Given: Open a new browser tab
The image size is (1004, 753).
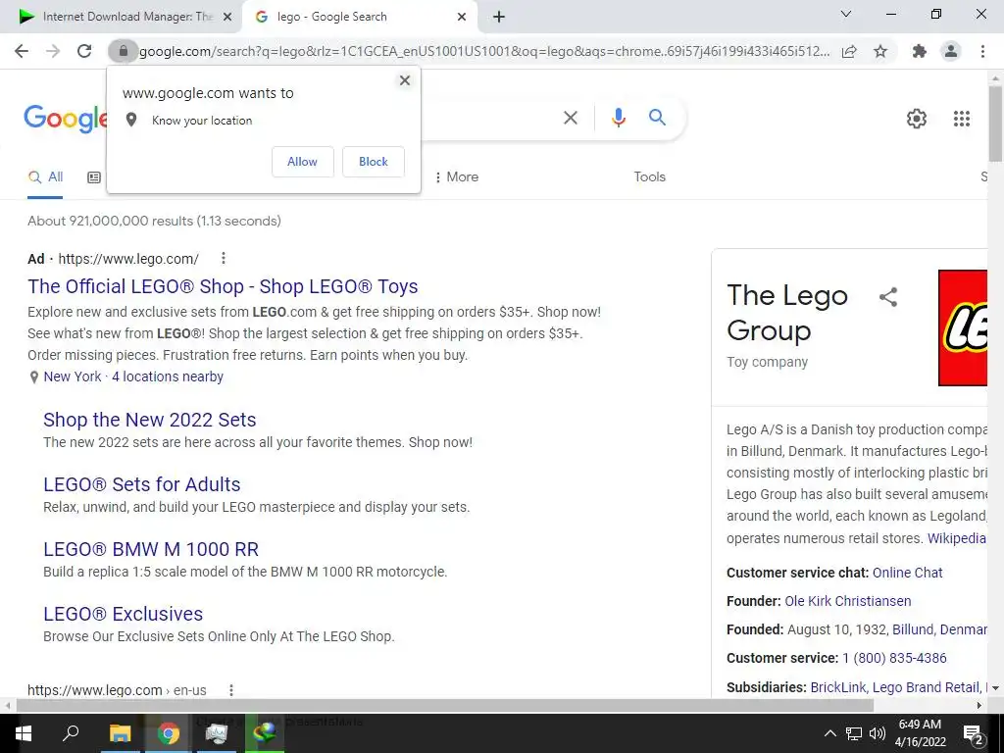Looking at the screenshot, I should (499, 18).
